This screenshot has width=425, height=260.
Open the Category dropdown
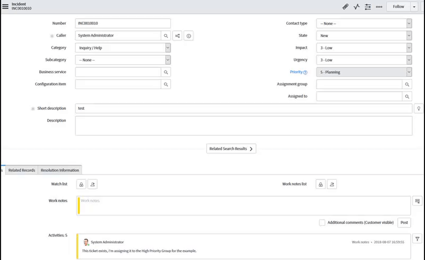[123, 48]
